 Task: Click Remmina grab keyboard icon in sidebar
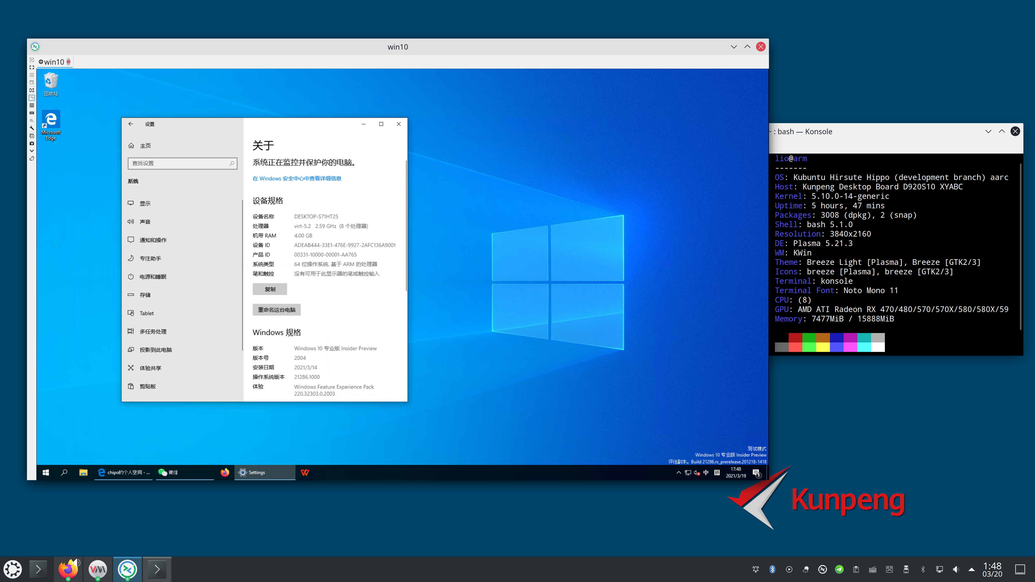pyautogui.click(x=32, y=113)
